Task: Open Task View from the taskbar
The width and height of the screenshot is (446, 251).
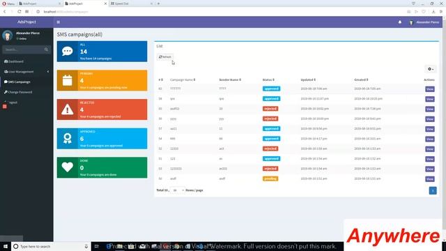Action: pos(97,246)
